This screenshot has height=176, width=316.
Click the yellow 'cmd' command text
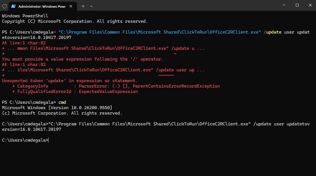tap(62, 102)
